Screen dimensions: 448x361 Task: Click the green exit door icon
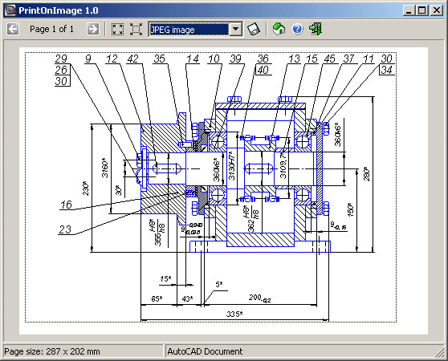point(316,29)
